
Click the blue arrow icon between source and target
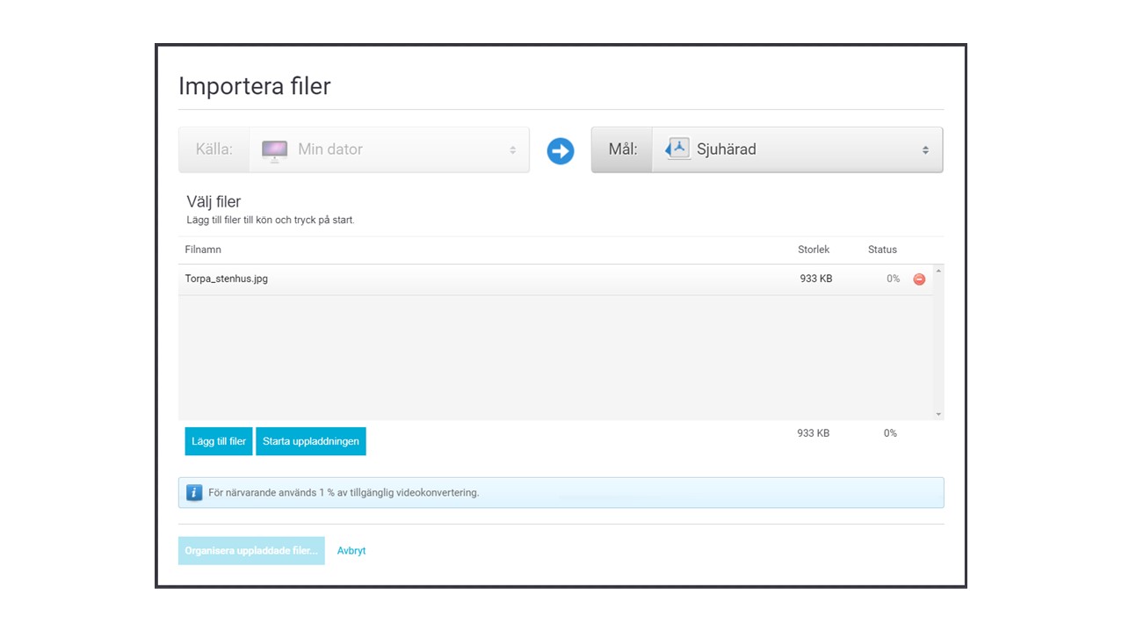pyautogui.click(x=560, y=150)
